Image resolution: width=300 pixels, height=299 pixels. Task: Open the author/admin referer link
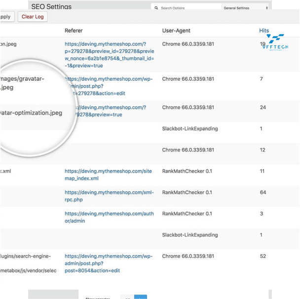click(109, 217)
